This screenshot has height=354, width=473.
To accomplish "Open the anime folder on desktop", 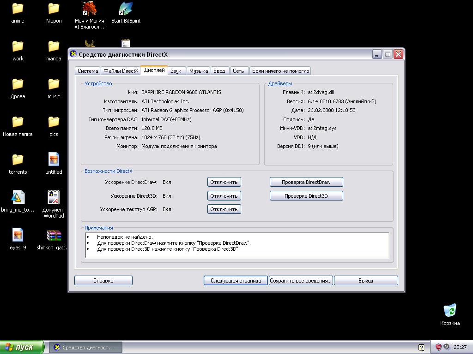I will [18, 13].
